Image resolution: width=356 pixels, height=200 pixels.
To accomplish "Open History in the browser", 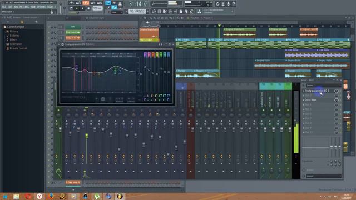I will (13, 31).
